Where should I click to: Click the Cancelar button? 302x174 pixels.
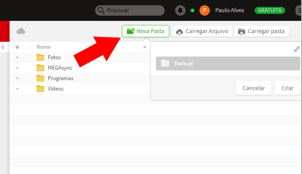(x=254, y=88)
